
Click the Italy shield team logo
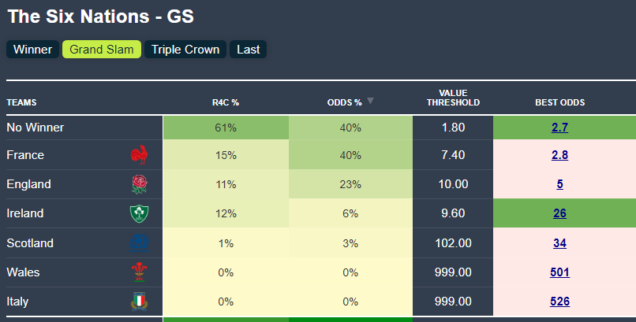click(x=139, y=302)
